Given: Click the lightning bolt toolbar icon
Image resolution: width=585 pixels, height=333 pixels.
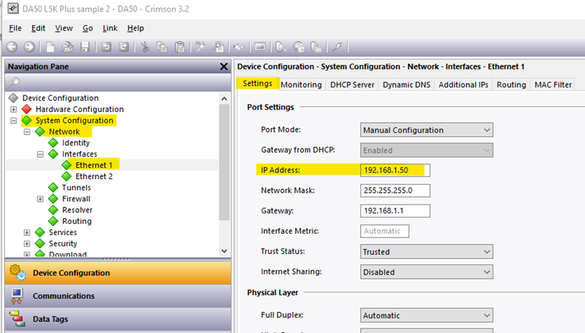Looking at the screenshot, I should [337, 47].
